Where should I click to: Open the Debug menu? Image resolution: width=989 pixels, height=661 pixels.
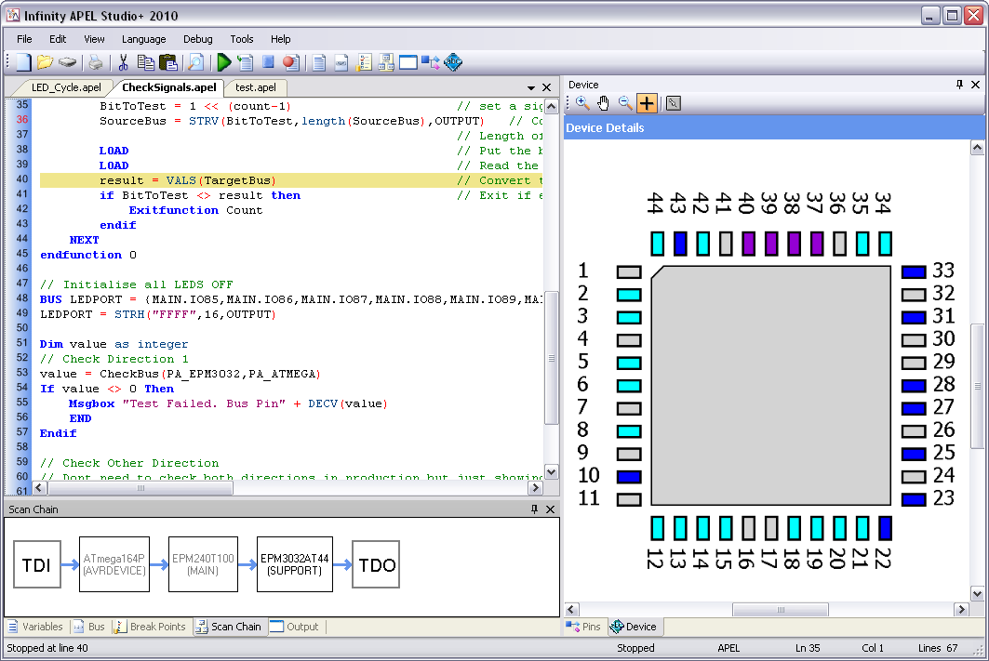click(x=197, y=39)
